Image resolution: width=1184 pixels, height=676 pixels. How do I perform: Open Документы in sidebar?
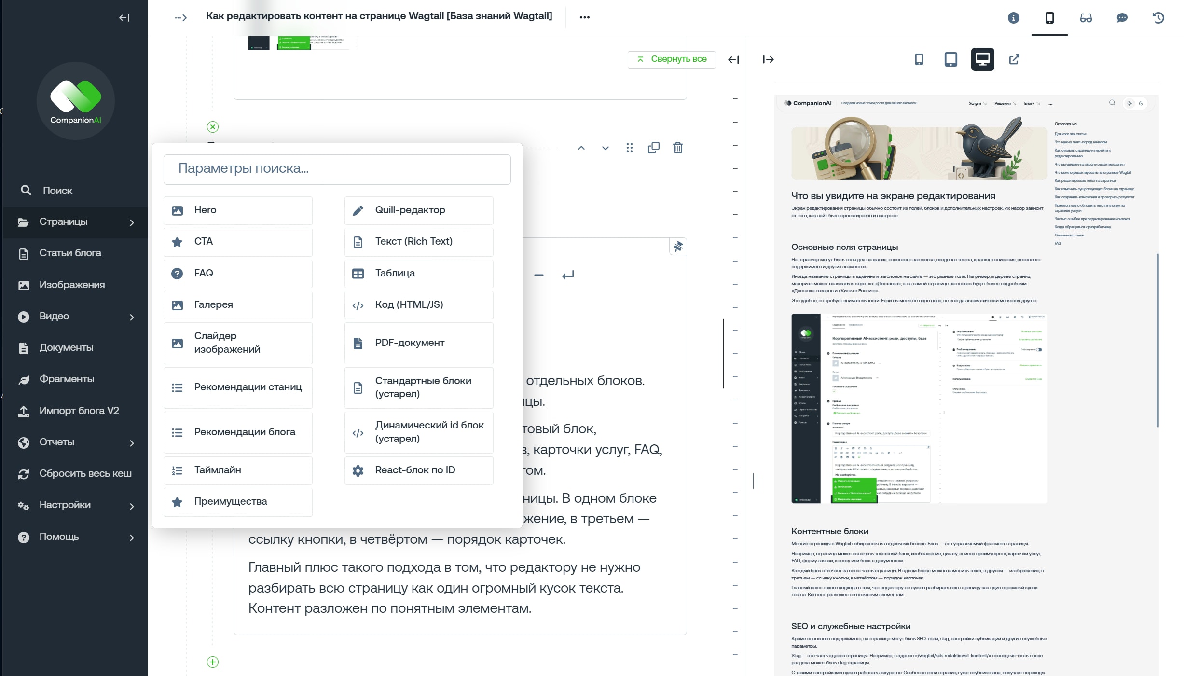[x=75, y=348]
